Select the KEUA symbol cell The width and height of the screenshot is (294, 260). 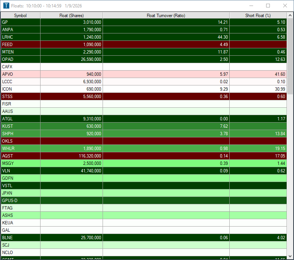click(20, 223)
